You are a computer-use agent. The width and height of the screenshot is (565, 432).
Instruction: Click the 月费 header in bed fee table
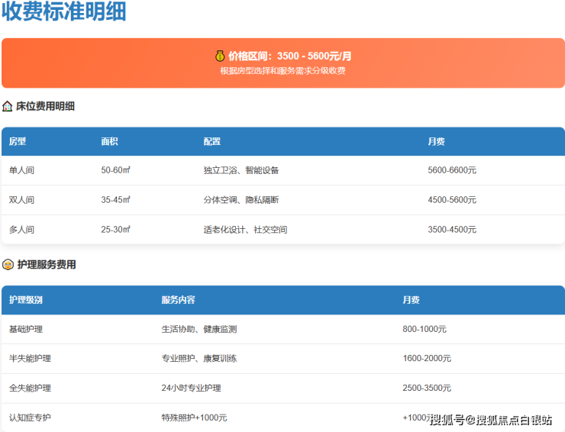coord(436,141)
